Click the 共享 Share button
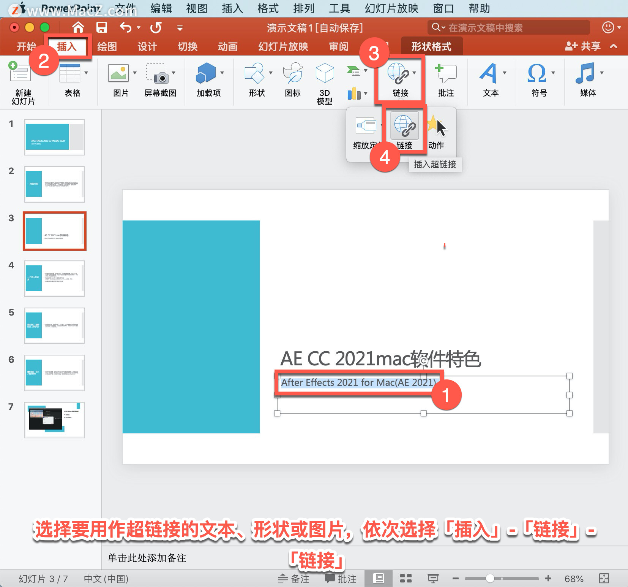Screen dimensions: 628x587 [x=583, y=46]
